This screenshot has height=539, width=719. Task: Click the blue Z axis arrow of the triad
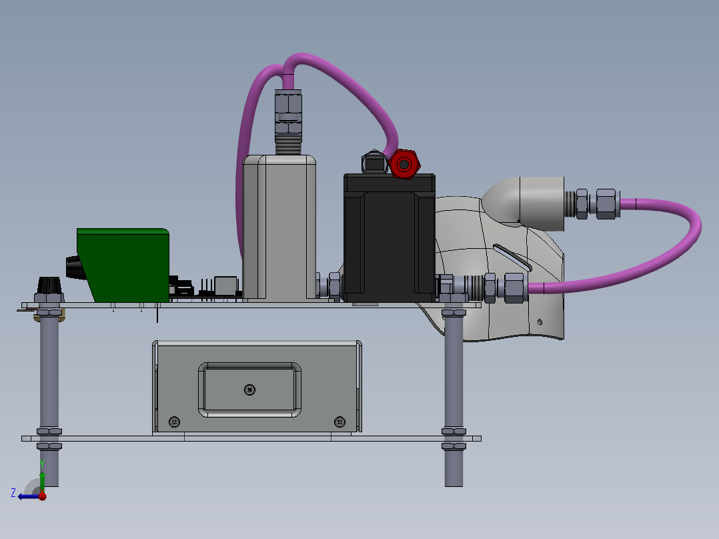[x=27, y=496]
